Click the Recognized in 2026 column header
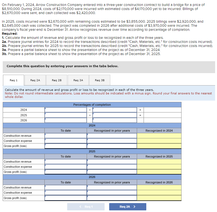 (x=159, y=182)
